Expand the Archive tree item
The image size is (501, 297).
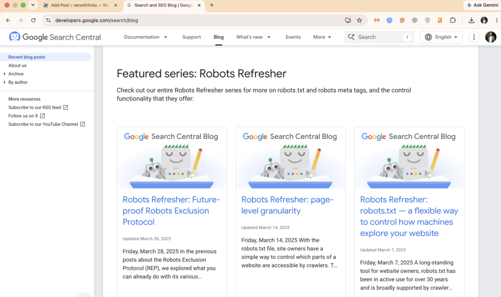coord(4,74)
